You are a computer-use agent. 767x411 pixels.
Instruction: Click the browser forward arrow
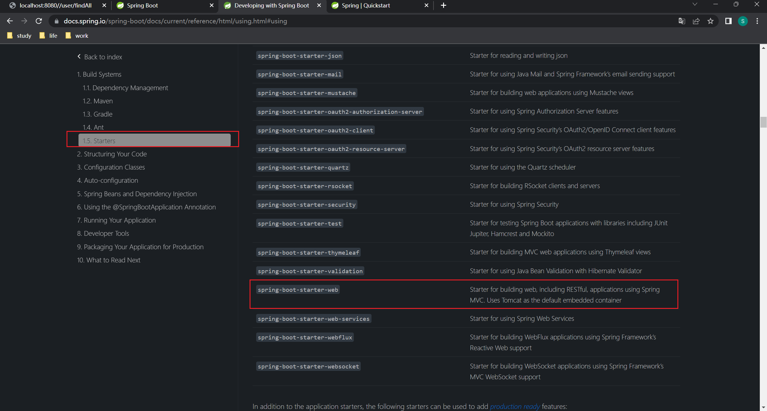[x=24, y=21]
